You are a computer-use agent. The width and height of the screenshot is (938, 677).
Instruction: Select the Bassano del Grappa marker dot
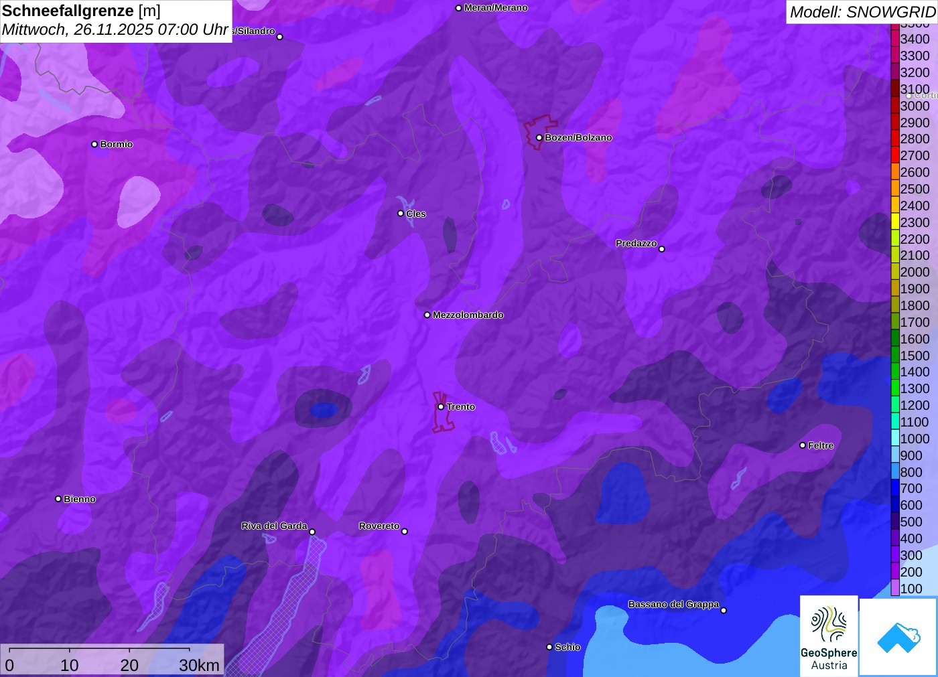pos(724,610)
